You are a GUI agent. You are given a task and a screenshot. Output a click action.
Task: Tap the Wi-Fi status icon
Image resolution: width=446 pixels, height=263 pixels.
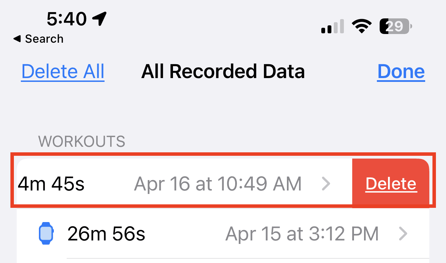pyautogui.click(x=362, y=26)
